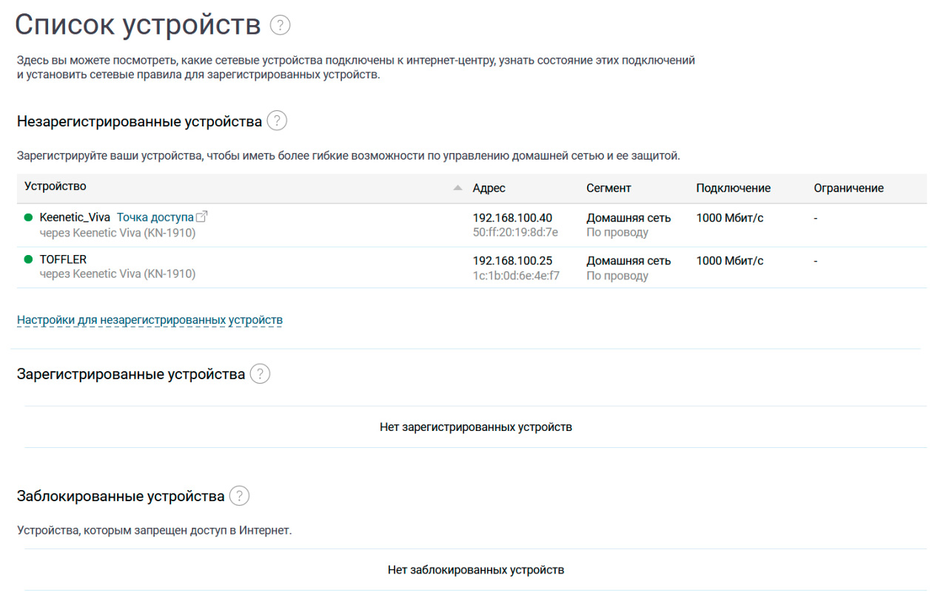The image size is (932, 598).
Task: Open help for Незарегистрированные устройства section
Action: click(x=276, y=120)
